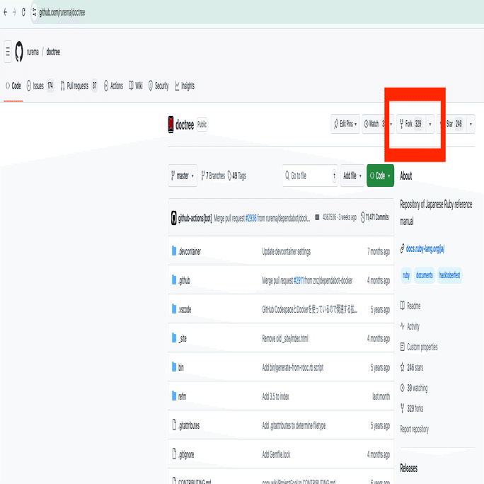Switch to the Actions tab

tap(113, 86)
